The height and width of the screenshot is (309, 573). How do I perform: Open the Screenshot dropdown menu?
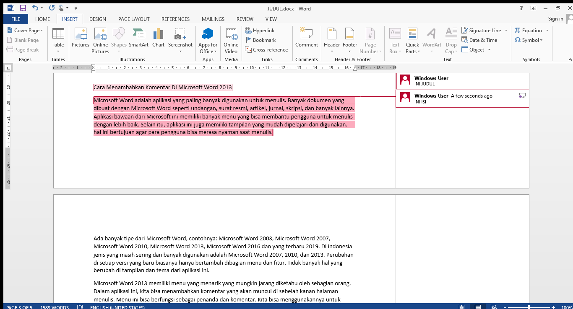[x=180, y=51]
